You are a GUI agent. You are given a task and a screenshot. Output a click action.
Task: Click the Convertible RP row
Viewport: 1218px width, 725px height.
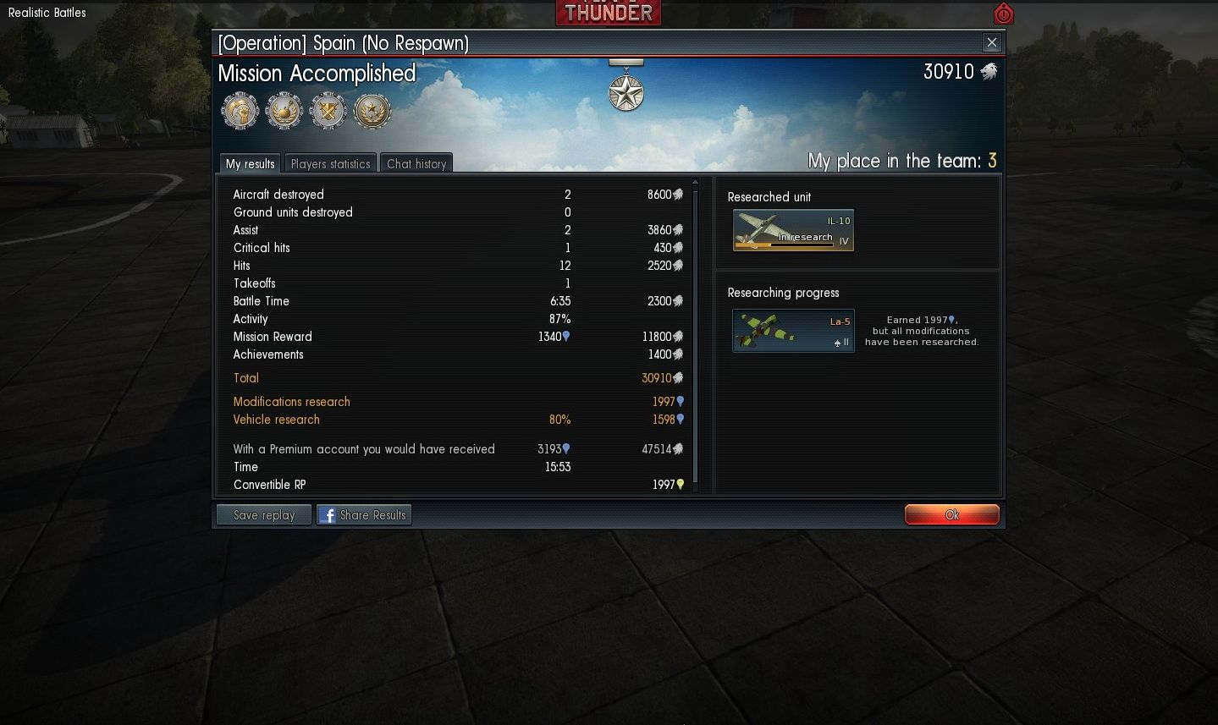coord(459,485)
